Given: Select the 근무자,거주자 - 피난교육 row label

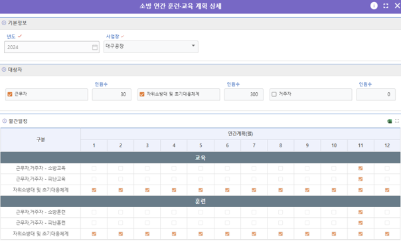Looking at the screenshot, I should (x=40, y=179).
